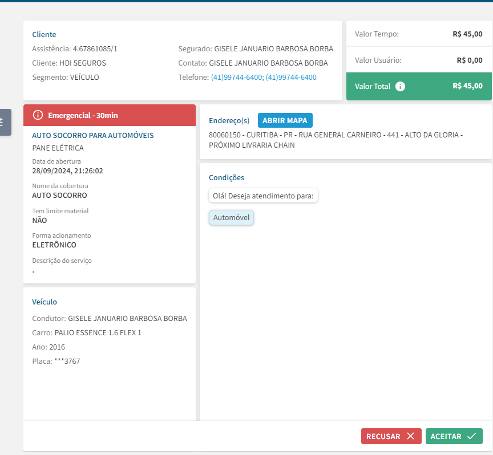This screenshot has height=455, width=493.
Task: Decline the request with RECUSAR label
Action: coord(383,436)
